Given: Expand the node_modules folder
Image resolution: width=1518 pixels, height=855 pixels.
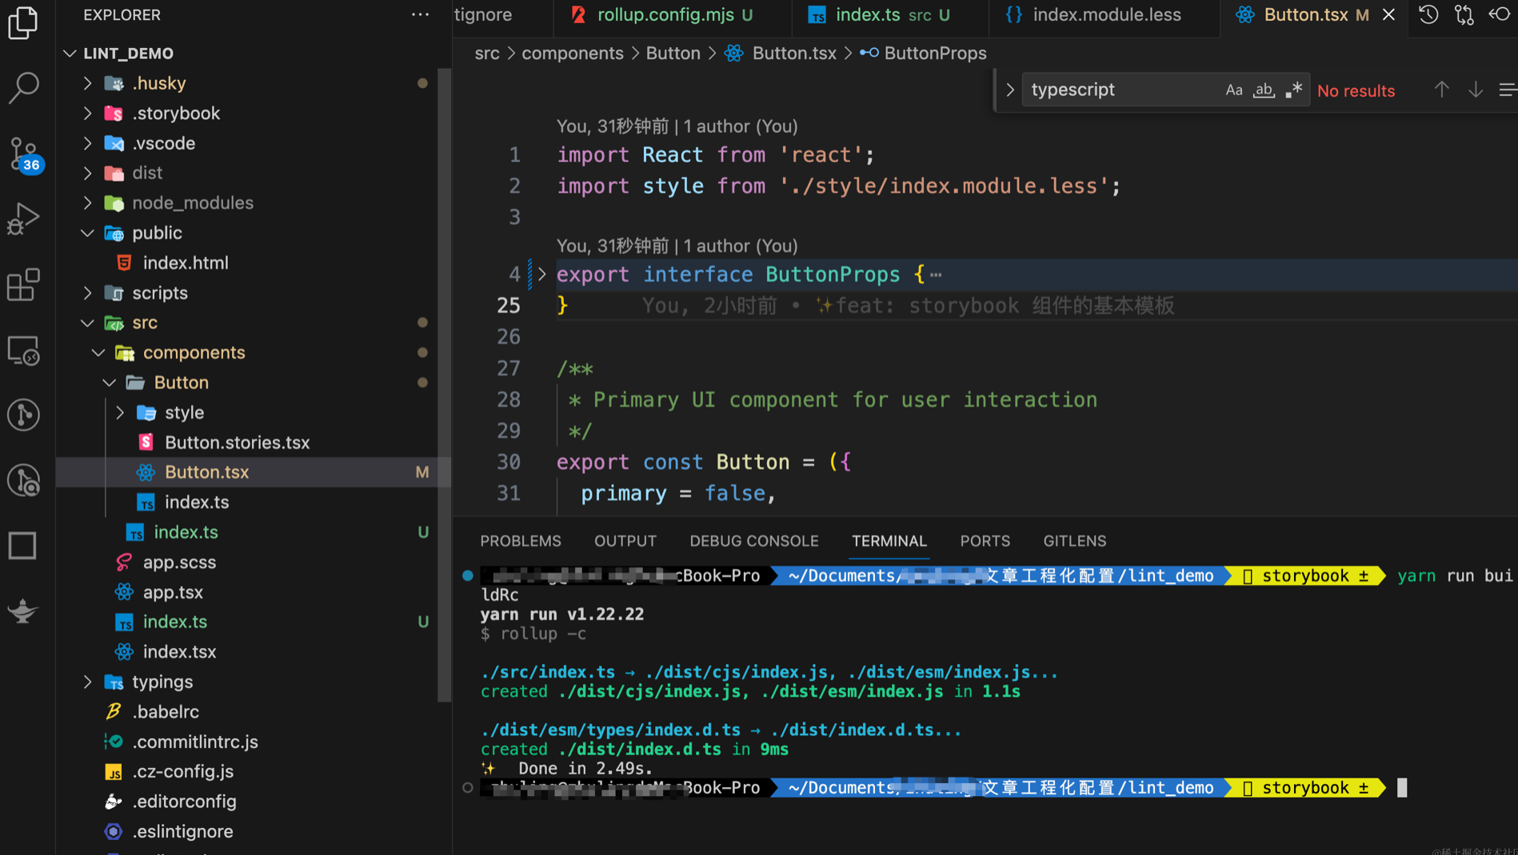Looking at the screenshot, I should [88, 203].
